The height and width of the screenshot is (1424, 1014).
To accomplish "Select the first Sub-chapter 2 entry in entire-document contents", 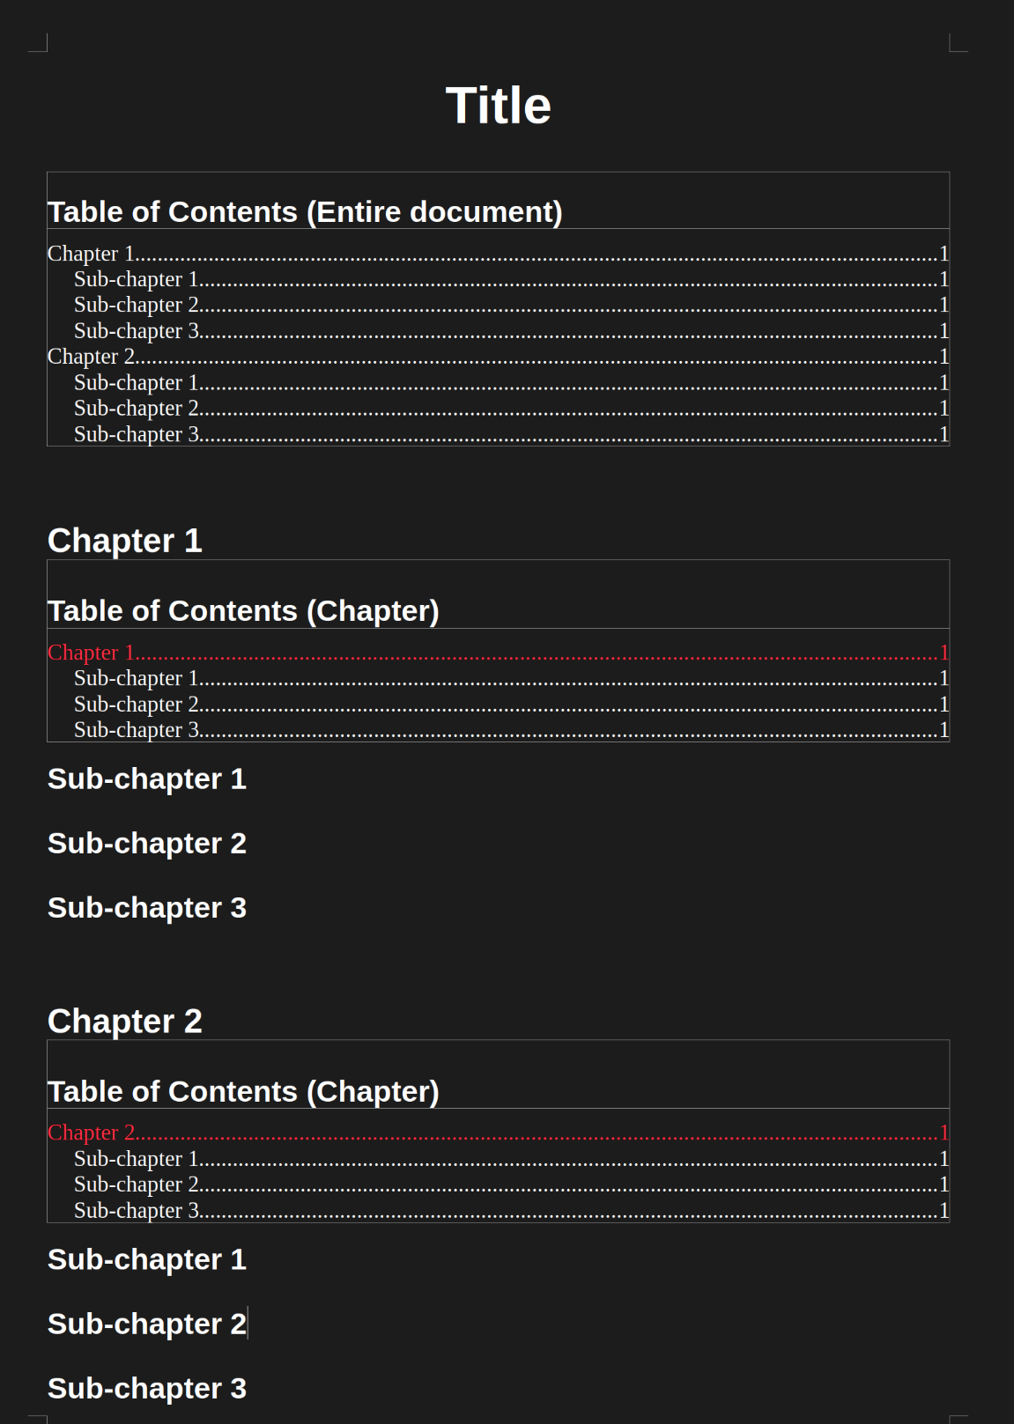I will 137,305.
